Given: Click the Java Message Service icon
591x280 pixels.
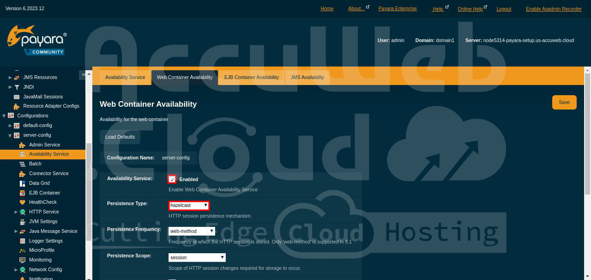Looking at the screenshot, I should point(22,231).
